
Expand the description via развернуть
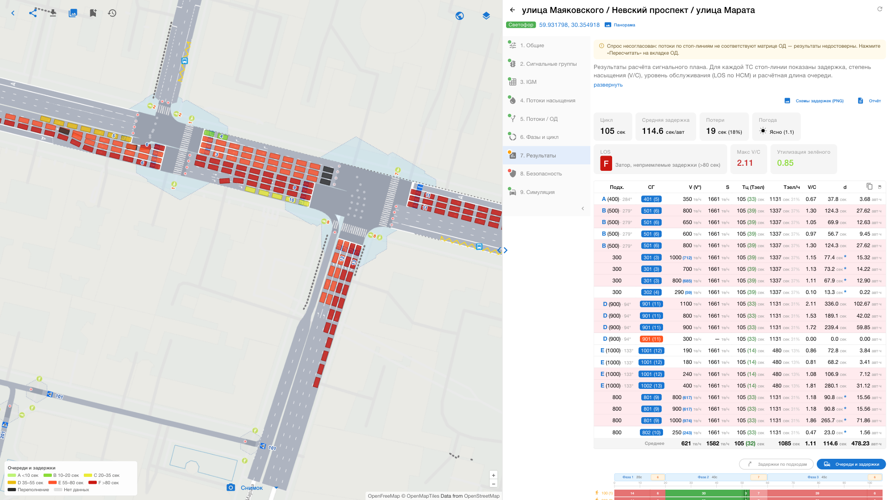tap(608, 85)
